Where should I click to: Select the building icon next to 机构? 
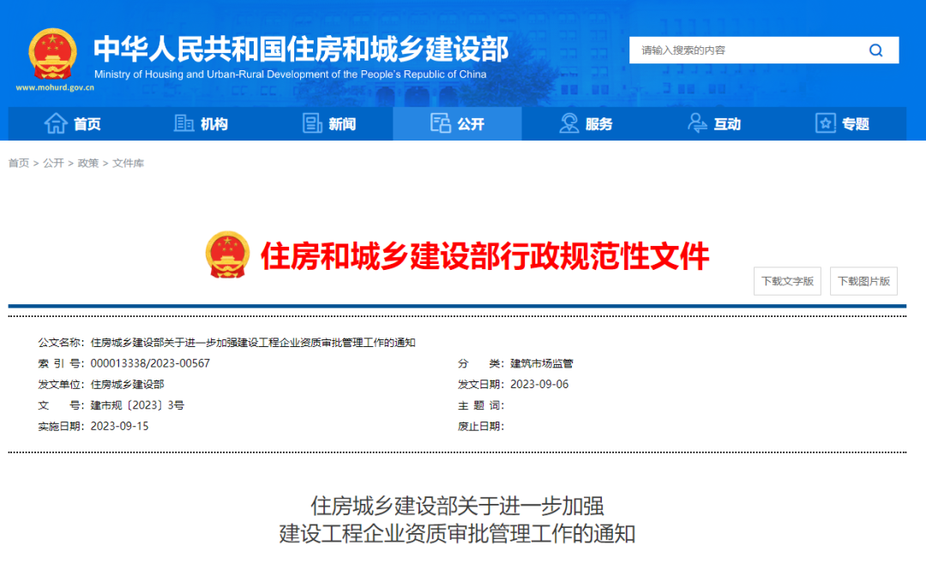183,123
